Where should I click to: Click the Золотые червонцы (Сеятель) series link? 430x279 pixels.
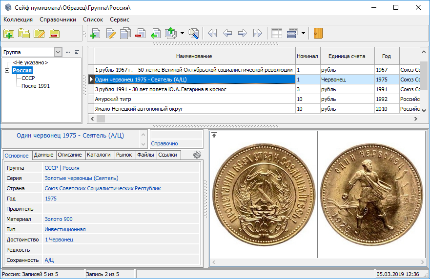[81, 178]
